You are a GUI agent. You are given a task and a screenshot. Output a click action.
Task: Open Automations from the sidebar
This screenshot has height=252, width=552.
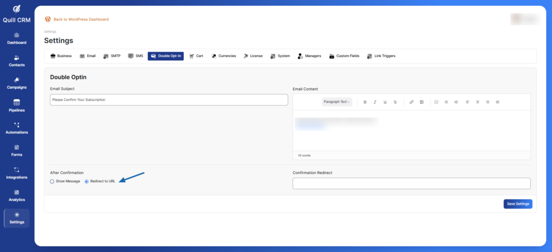(17, 128)
